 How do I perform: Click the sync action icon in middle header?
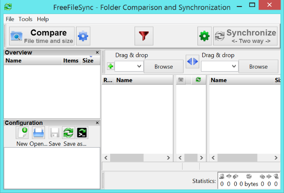click(198, 79)
